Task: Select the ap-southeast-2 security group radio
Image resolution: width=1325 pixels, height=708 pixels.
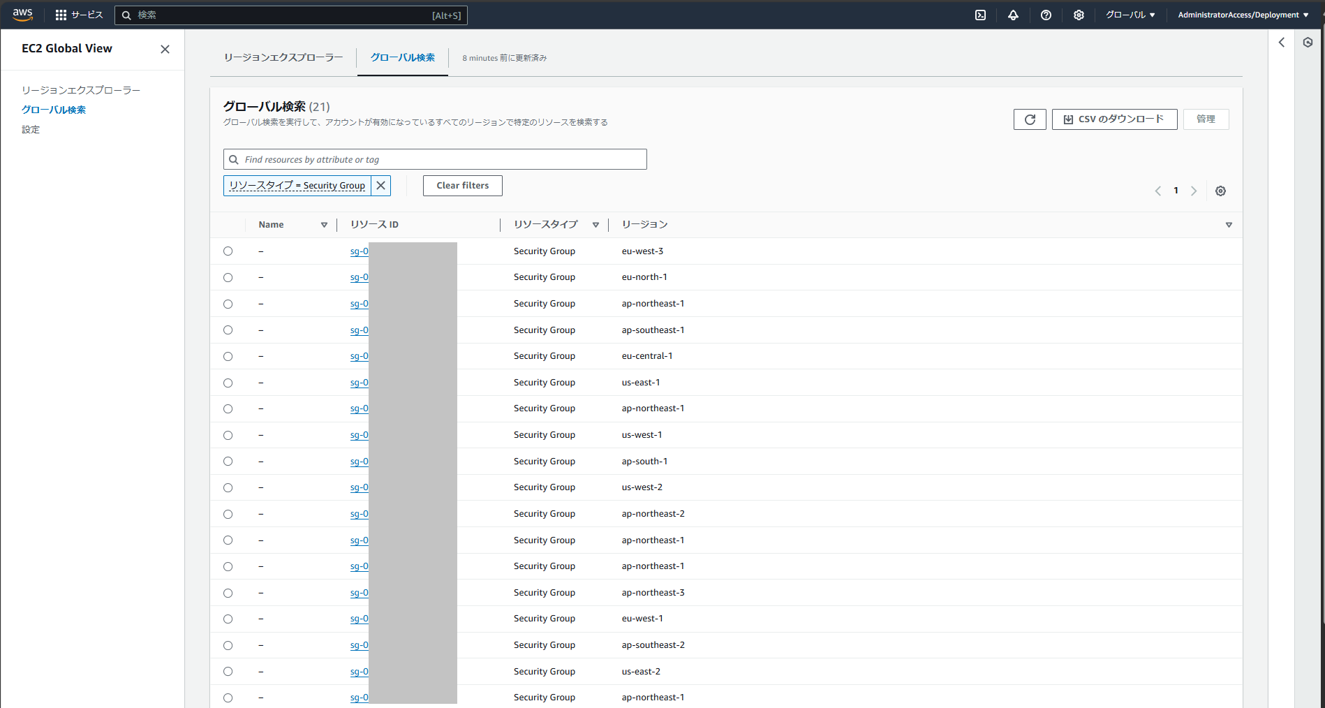Action: pos(228,645)
